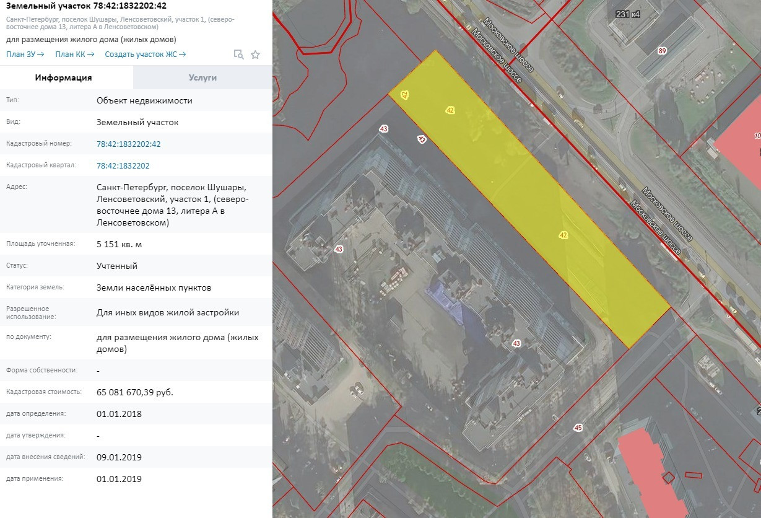Click the date 01.01.2019
Screen dimensions: 761x518
pos(120,479)
